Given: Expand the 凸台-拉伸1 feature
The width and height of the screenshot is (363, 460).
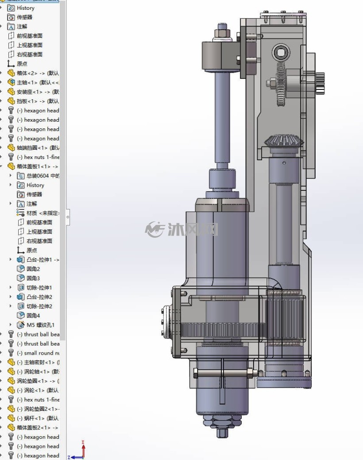Looking at the screenshot, I should tap(11, 259).
